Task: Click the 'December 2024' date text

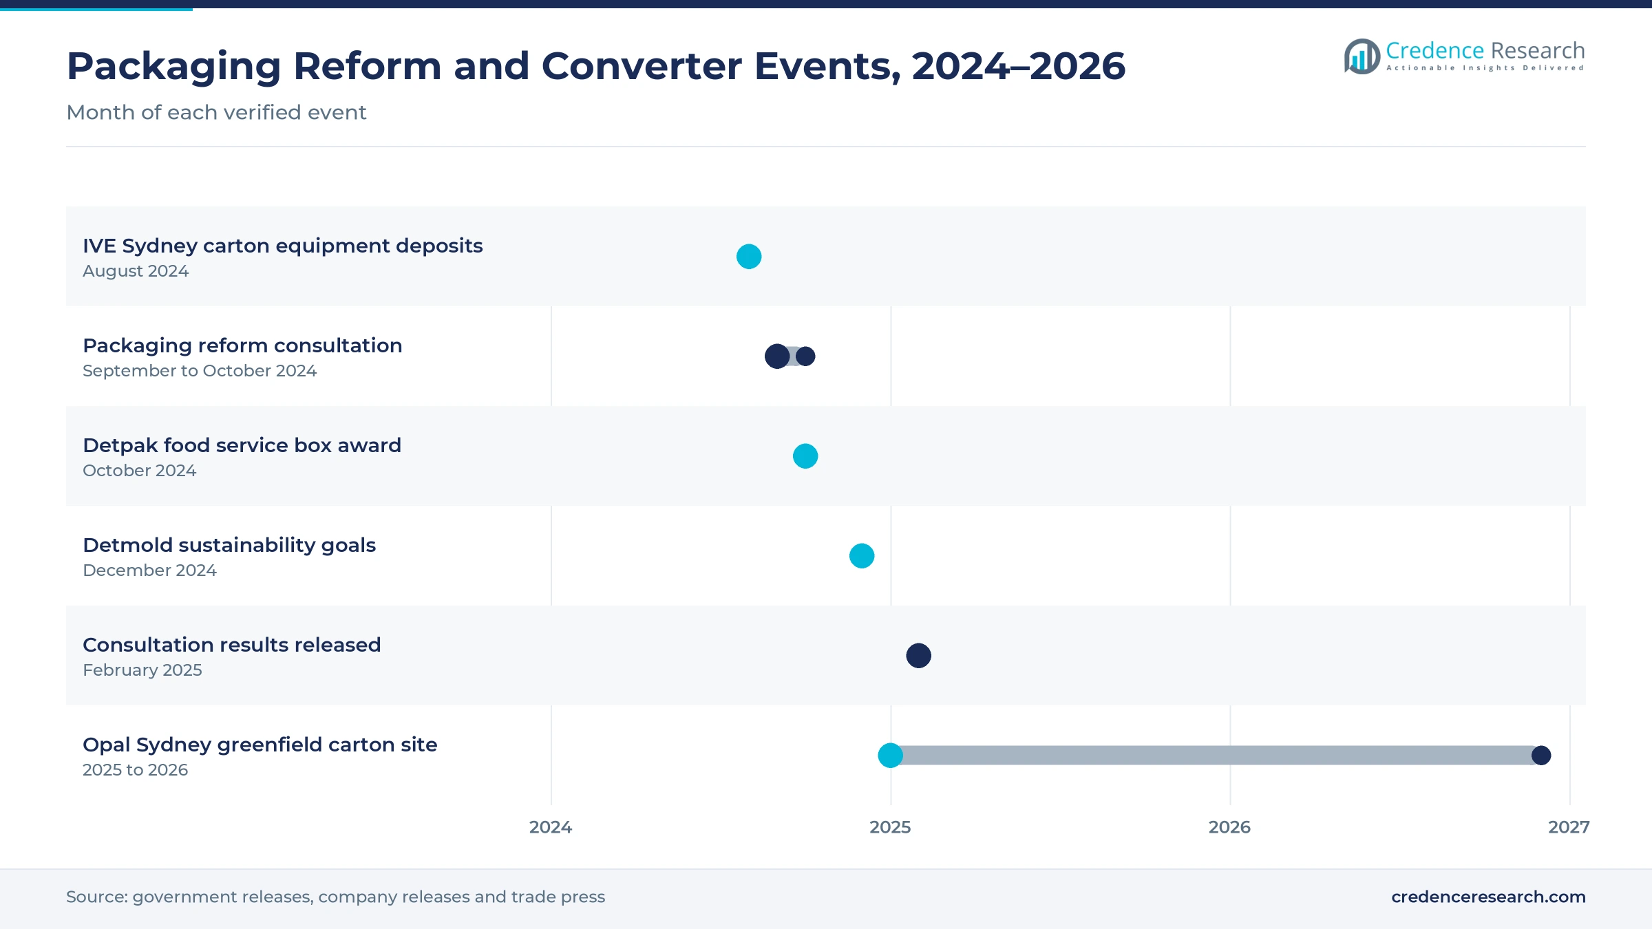Action: tap(149, 570)
